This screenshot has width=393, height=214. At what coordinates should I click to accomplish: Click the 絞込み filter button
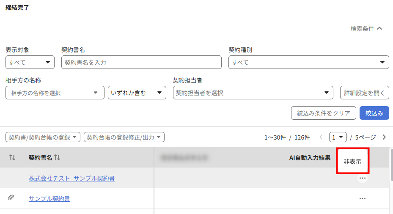[374, 113]
